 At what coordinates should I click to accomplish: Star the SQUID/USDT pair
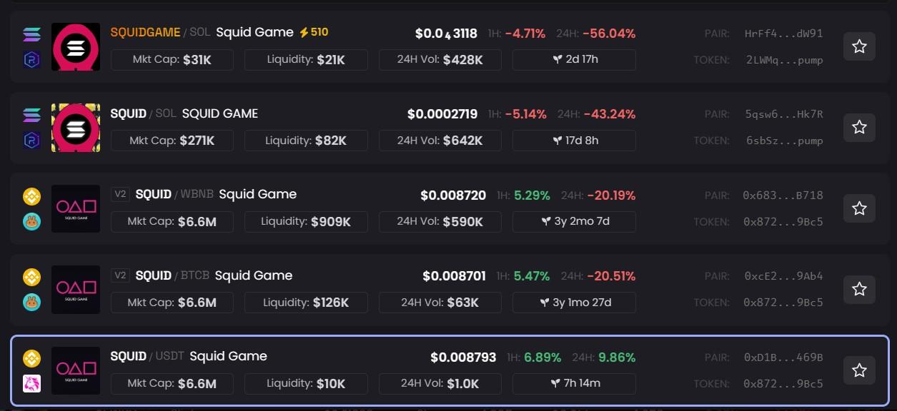tap(858, 370)
